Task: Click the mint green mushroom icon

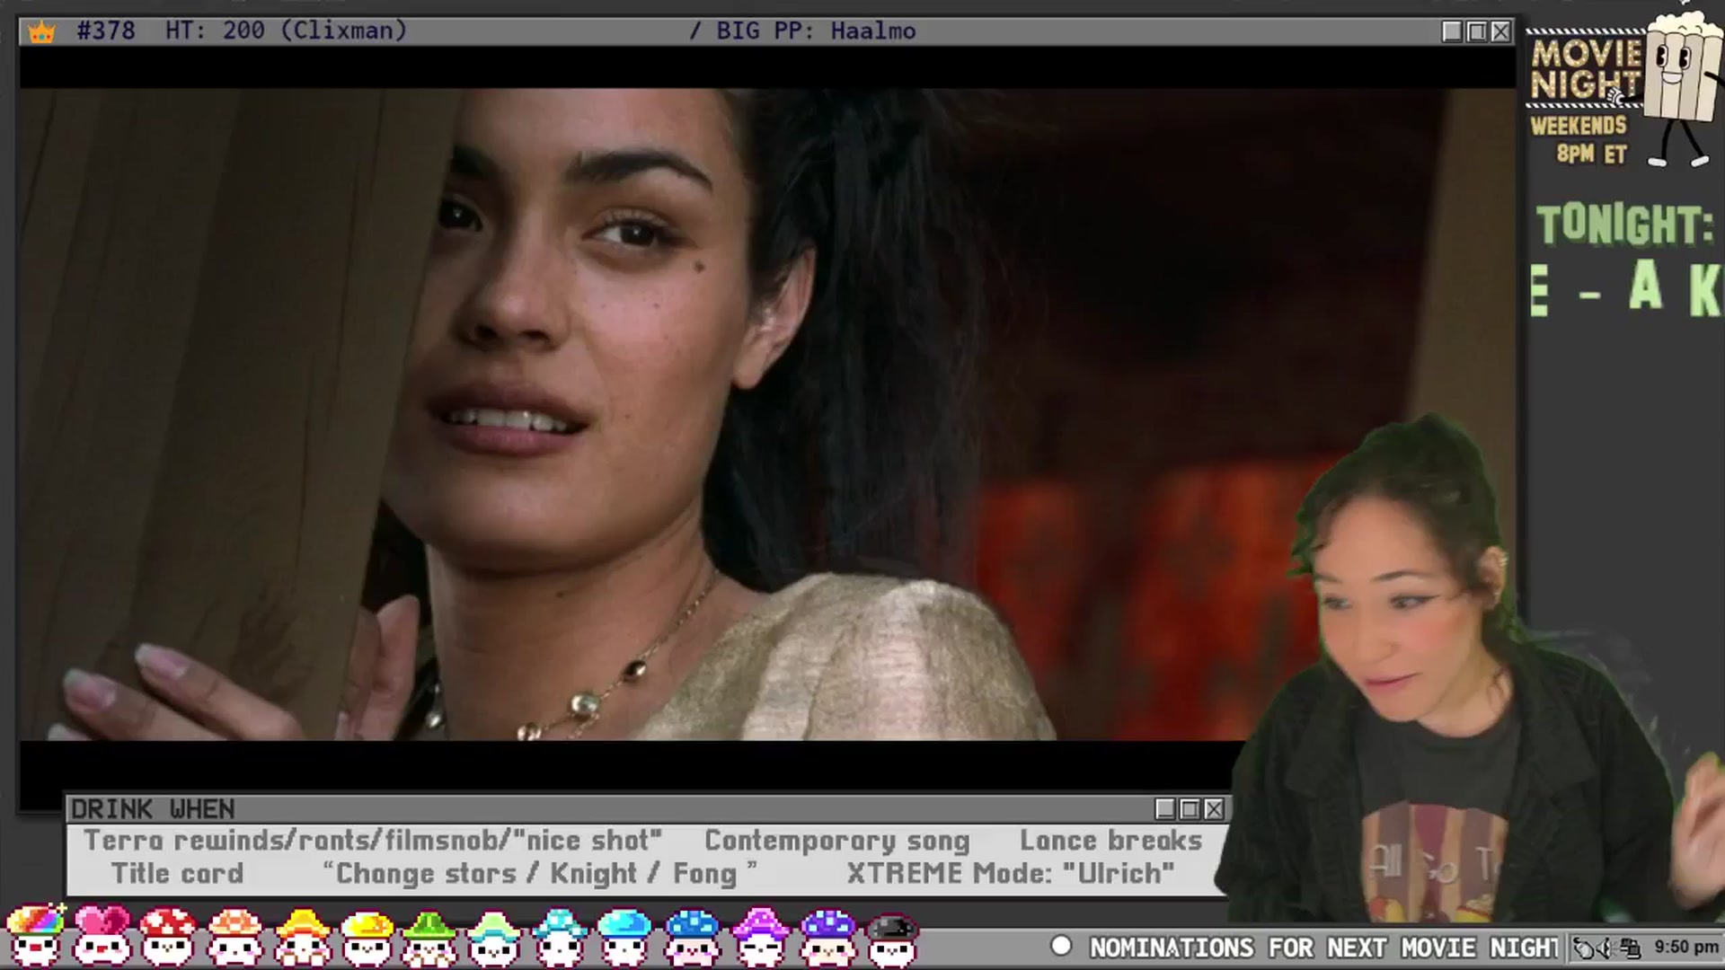Action: pyautogui.click(x=493, y=937)
